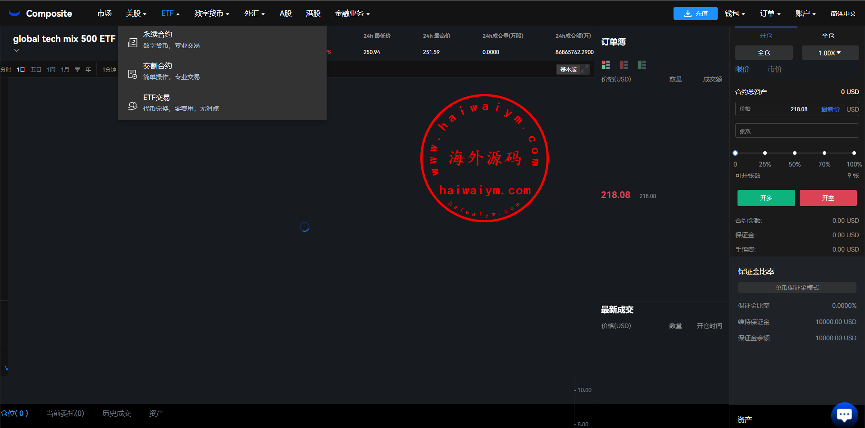Open the live chat support bubble
Screen dimensions: 865x428
pos(844,414)
